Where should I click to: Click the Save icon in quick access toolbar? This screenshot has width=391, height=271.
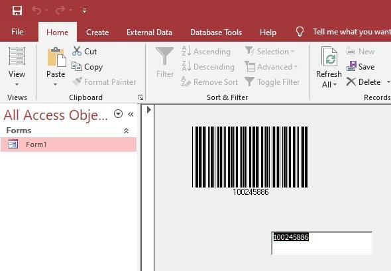click(x=17, y=11)
